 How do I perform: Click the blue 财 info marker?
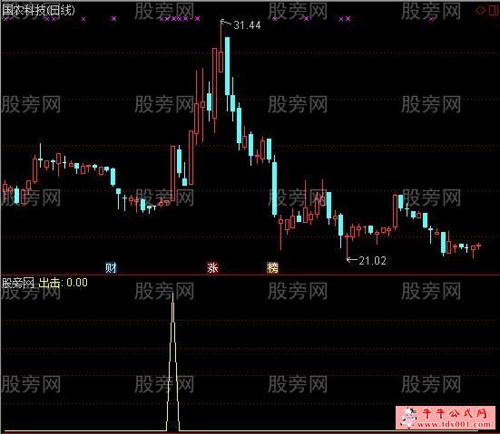pyautogui.click(x=111, y=268)
